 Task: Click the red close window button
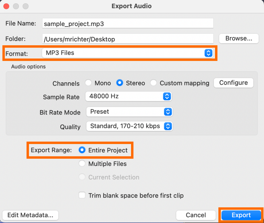click(x=6, y=6)
